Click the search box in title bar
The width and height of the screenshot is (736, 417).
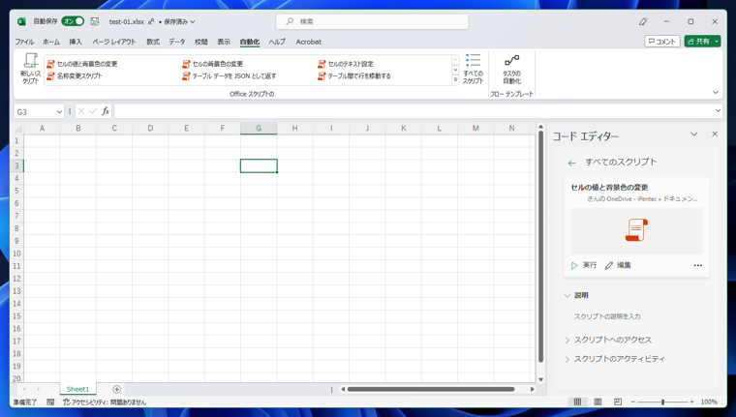372,21
